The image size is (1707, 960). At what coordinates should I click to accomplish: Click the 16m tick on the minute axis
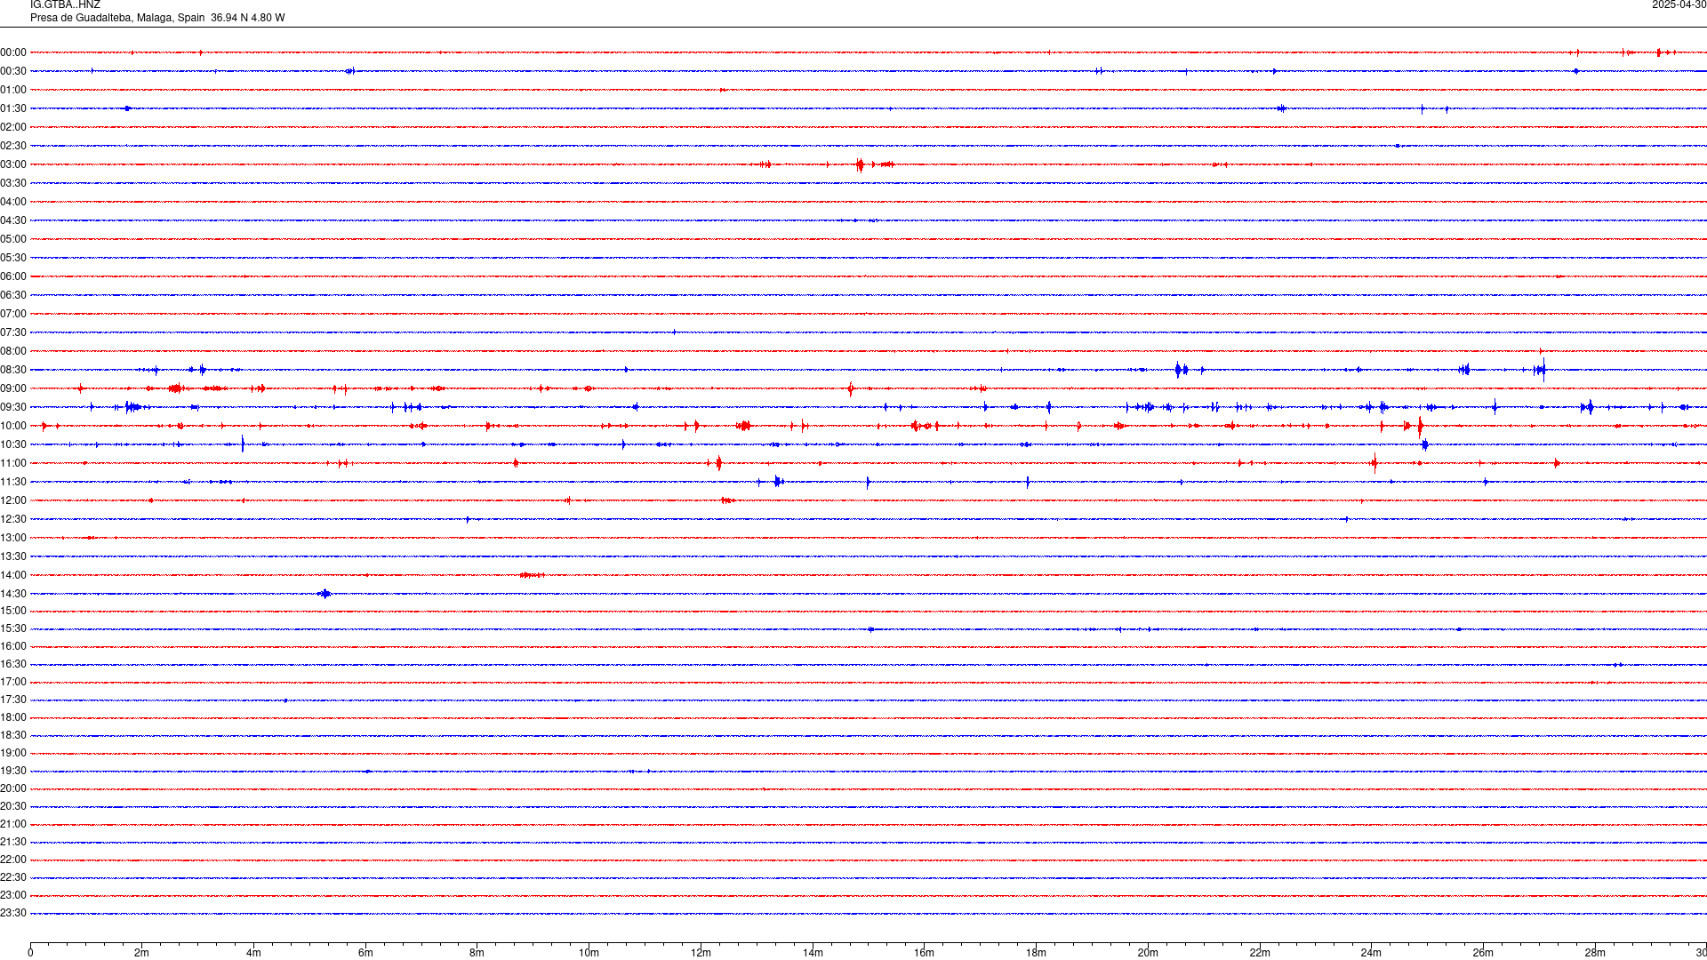click(x=925, y=953)
